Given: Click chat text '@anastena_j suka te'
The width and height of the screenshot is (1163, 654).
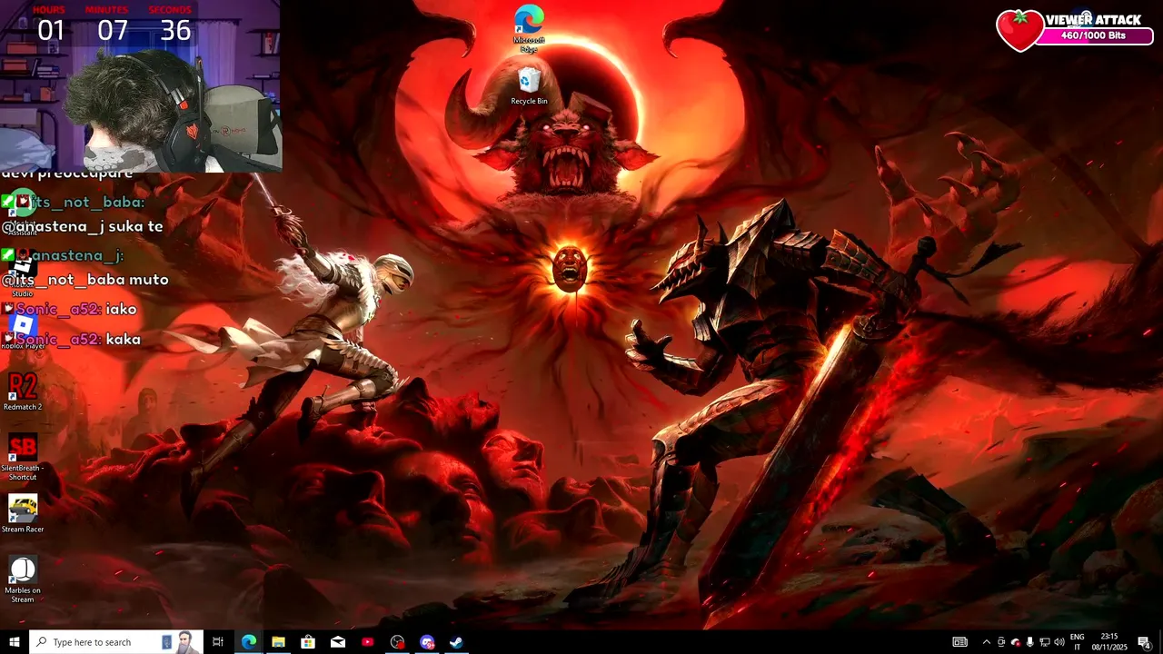Looking at the screenshot, I should pyautogui.click(x=83, y=227).
